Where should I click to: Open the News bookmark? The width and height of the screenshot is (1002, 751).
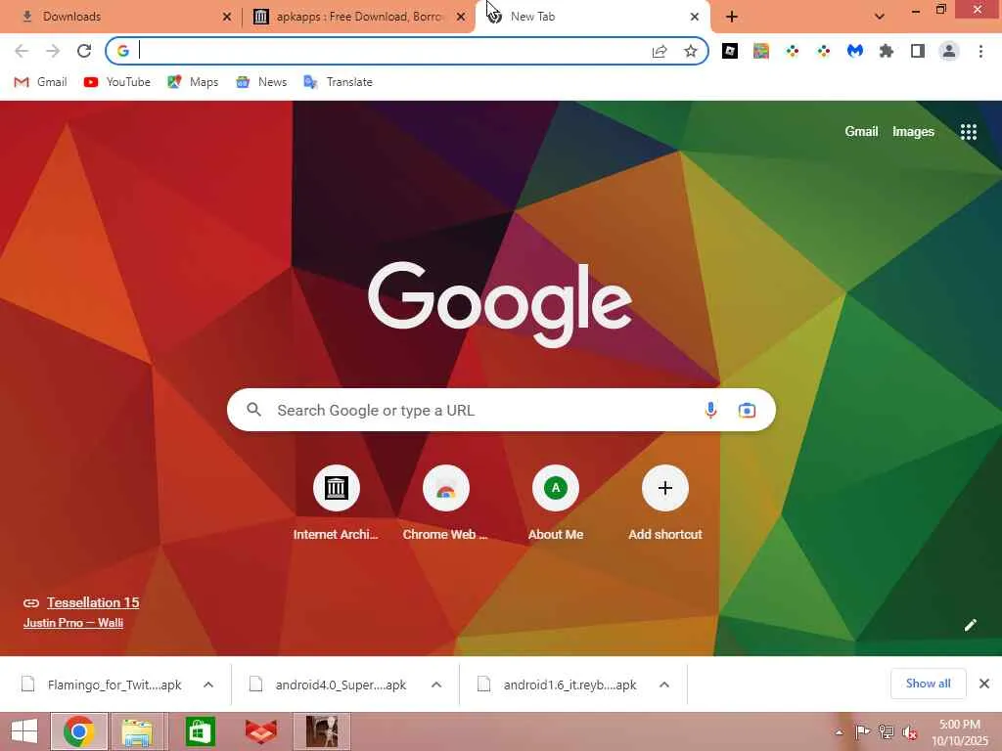(261, 82)
